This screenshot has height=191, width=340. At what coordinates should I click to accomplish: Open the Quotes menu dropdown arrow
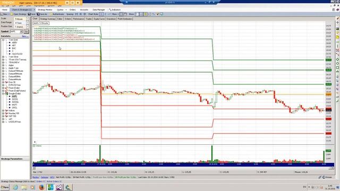66,10
